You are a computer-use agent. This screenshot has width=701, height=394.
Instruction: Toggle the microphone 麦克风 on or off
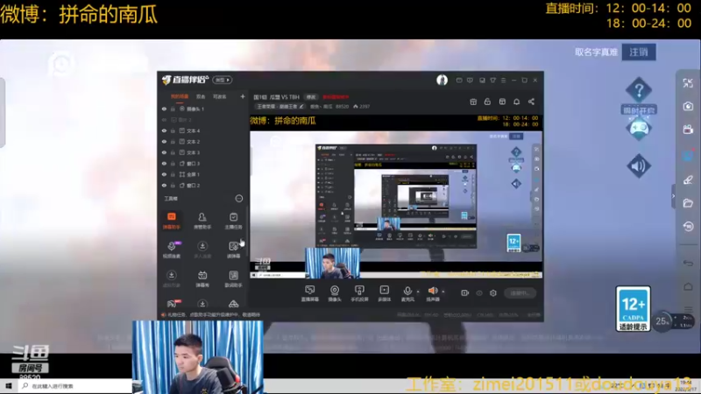click(407, 293)
